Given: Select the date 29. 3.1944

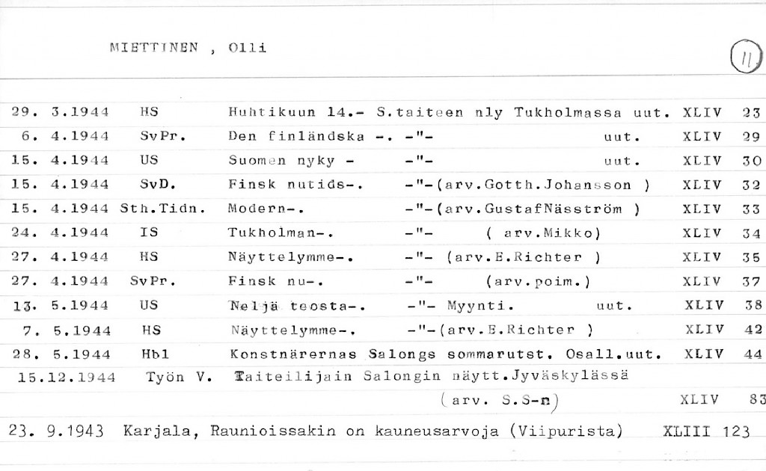Looking at the screenshot, I should [61, 113].
